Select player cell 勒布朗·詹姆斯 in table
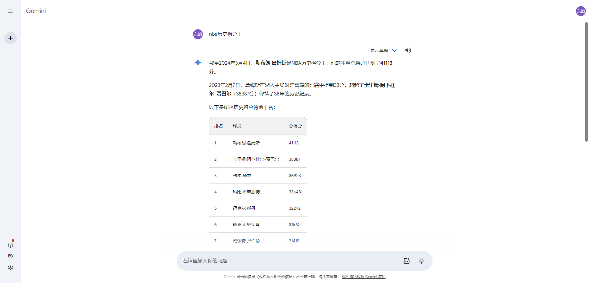This screenshot has width=592, height=283. (246, 143)
